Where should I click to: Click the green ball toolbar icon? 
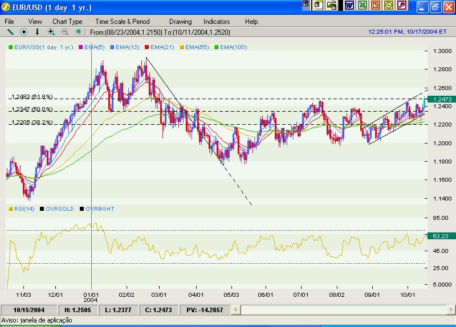[x=78, y=32]
